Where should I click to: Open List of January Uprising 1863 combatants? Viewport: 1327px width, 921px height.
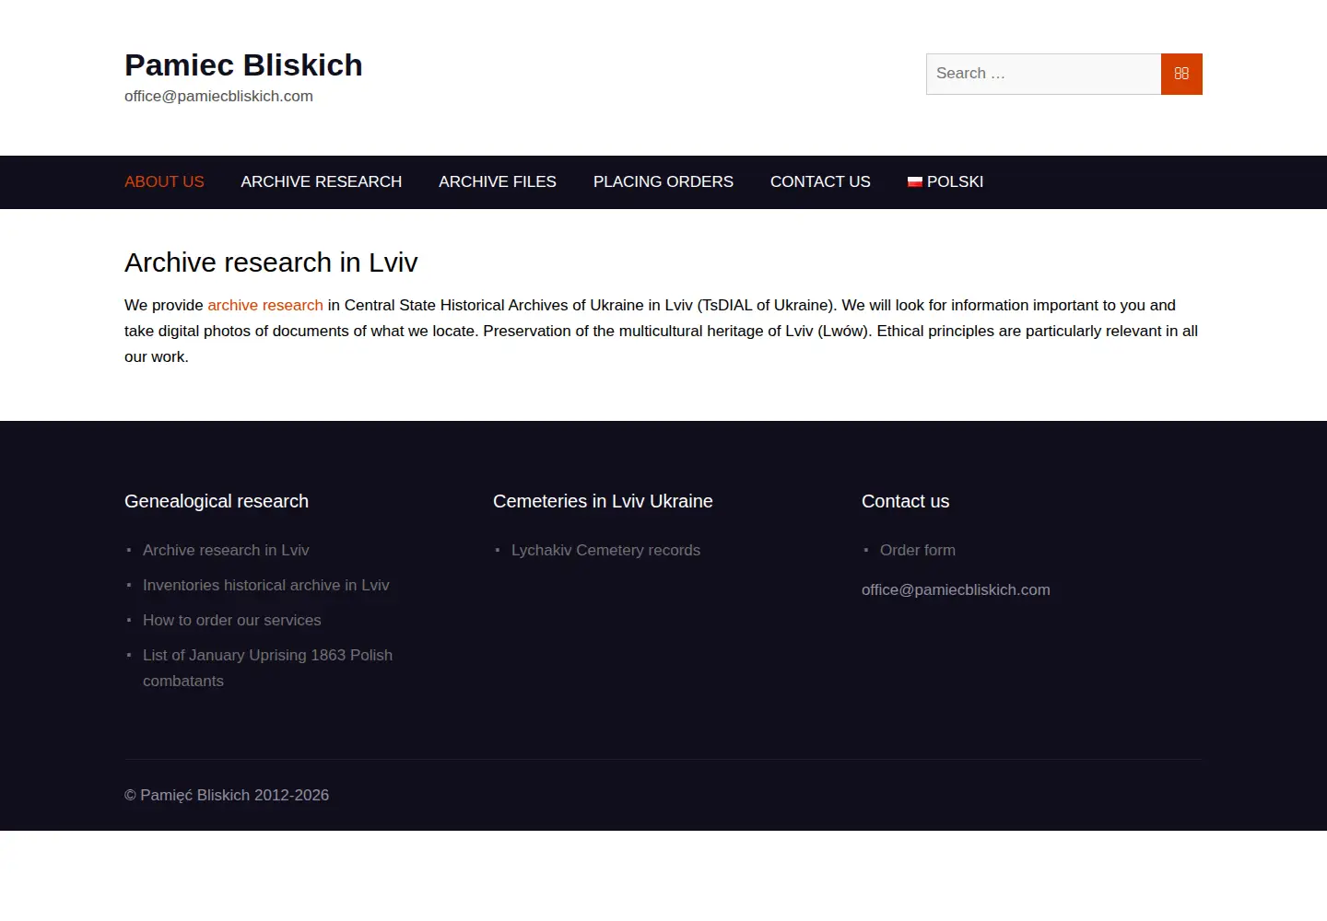[x=267, y=668]
